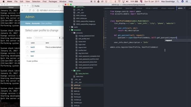Screen dimensions: 191x107
Task: Click file icon of base_site.html
Action: click(x=76, y=73)
